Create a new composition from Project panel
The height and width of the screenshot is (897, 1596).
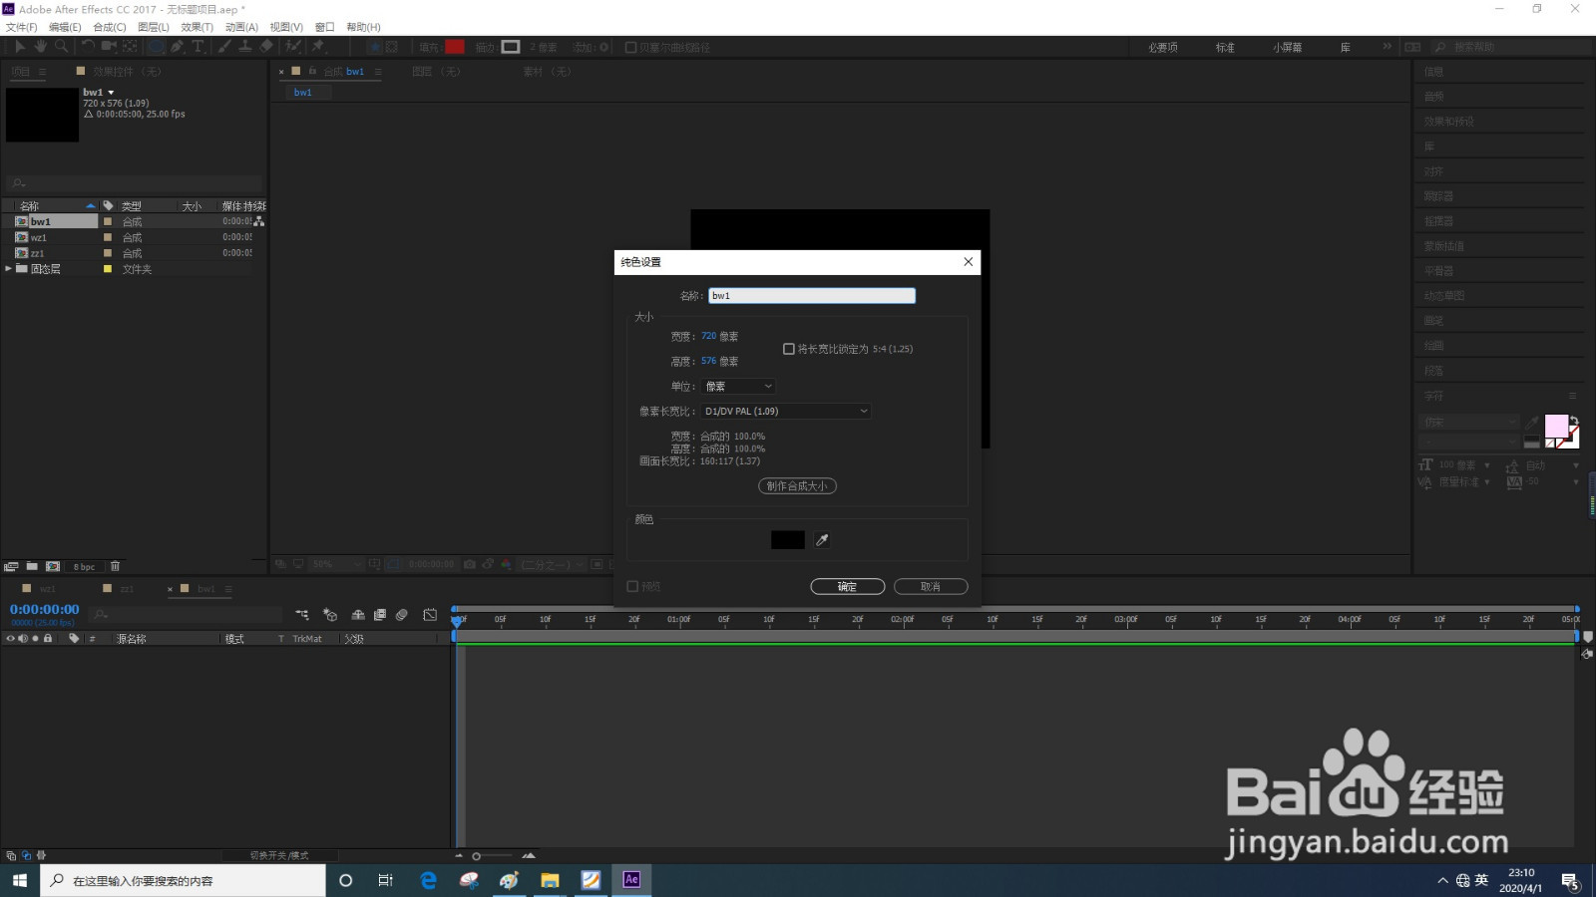(53, 566)
